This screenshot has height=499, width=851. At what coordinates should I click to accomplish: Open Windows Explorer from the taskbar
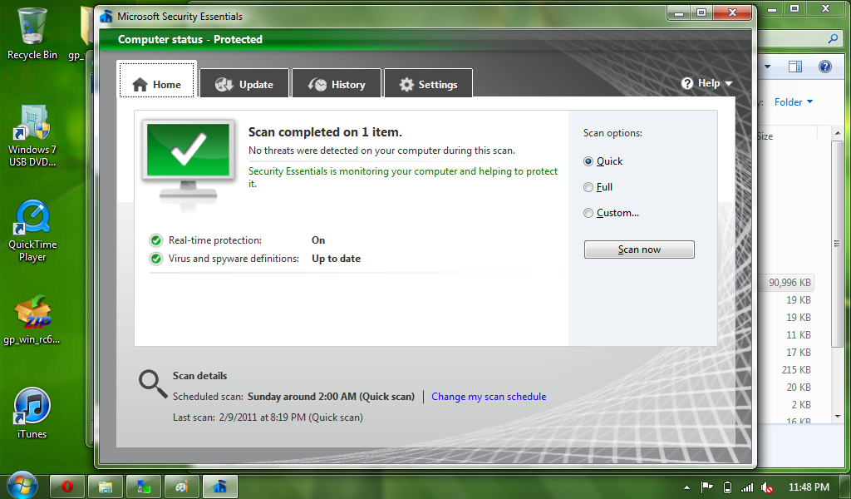(x=106, y=486)
